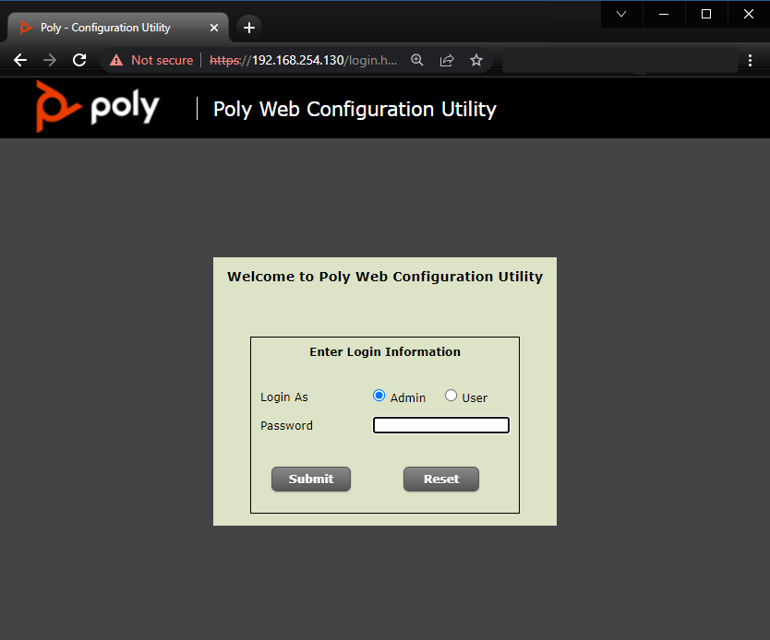Viewport: 770px width, 640px height.
Task: Open the Not secure warning info
Action: point(151,60)
